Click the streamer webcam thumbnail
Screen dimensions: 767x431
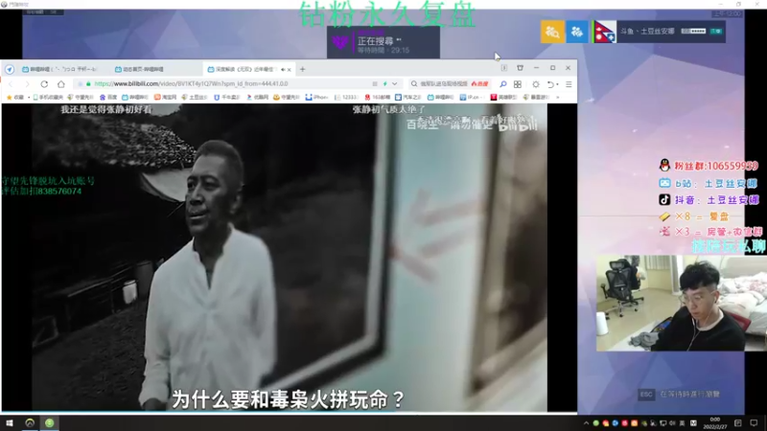[x=682, y=303]
